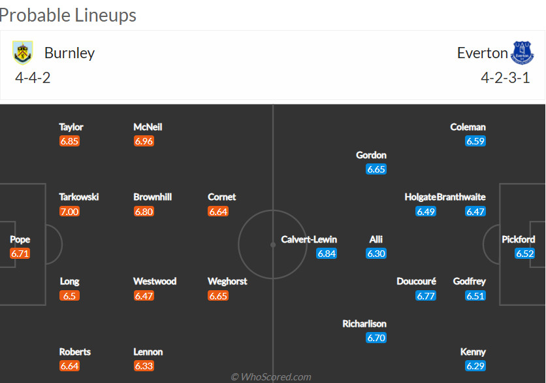Click Everton's 4-2-3-1 formation text
Viewport: 546px width, 383px height.
pyautogui.click(x=505, y=78)
